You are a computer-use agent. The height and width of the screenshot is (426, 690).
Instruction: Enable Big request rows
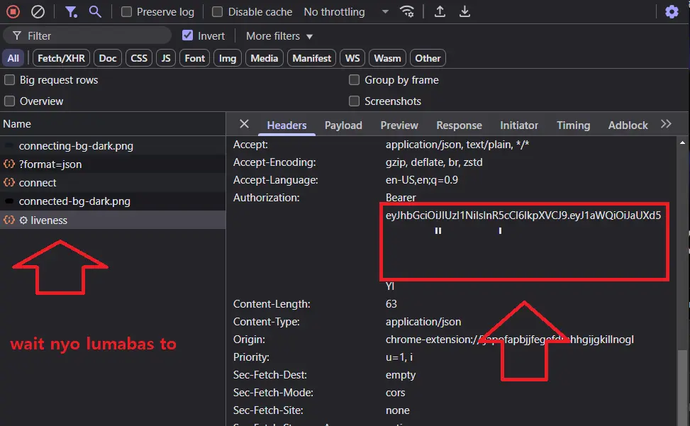10,80
